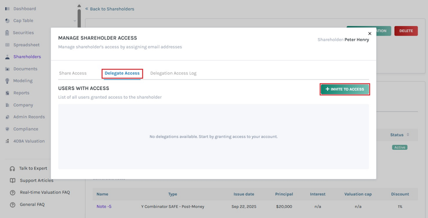The width and height of the screenshot is (428, 218).
Task: Open Dashboard from the sidebar
Action: pos(25,9)
